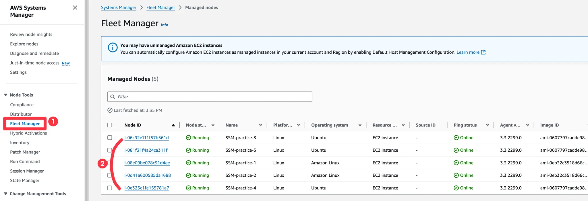Screen dimensions: 588x201
Task: Open Name column filter dropdown
Action: 261,125
